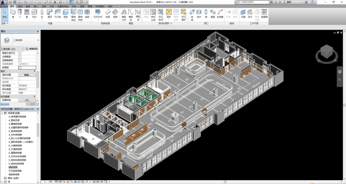Select the 标记房间 tag room tool
The image size is (346, 184).
[161, 15]
